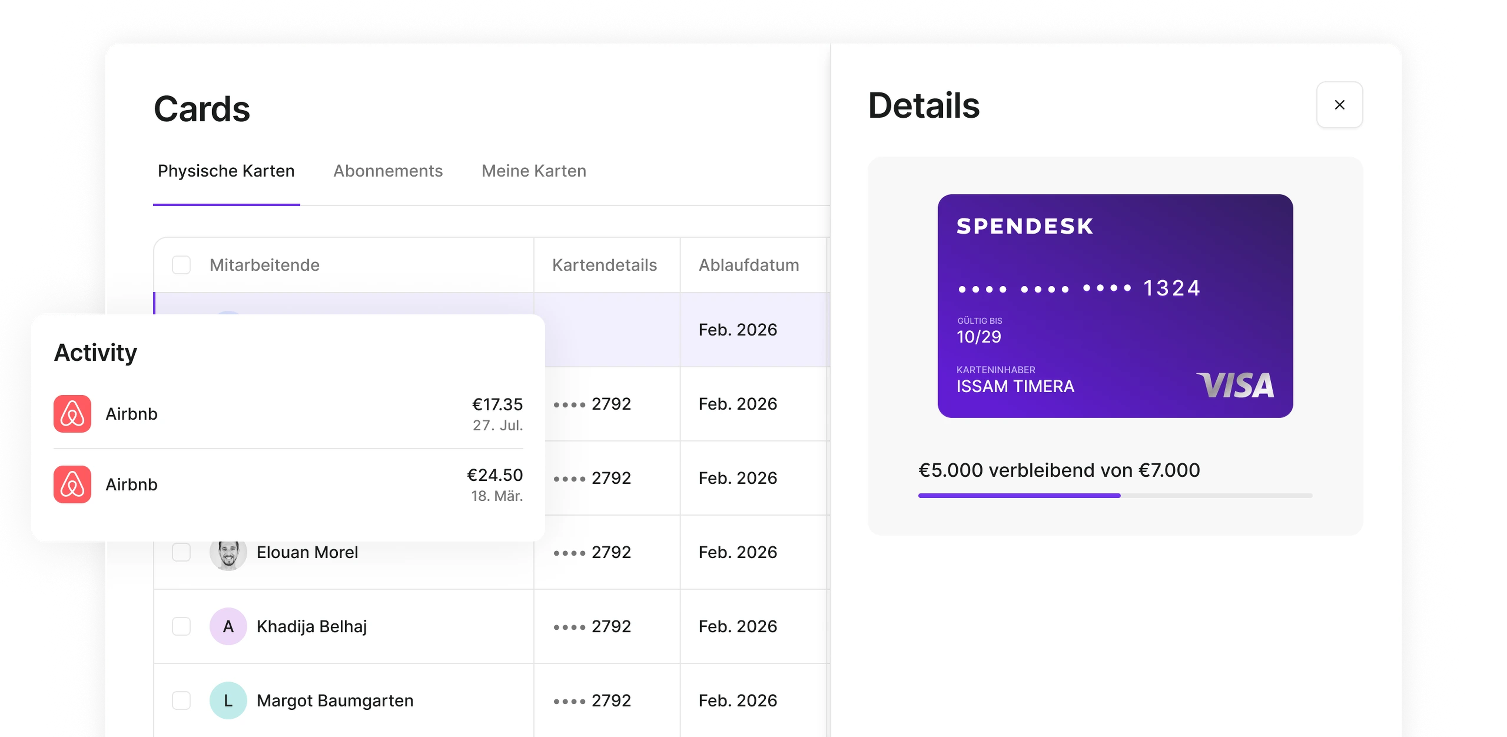Click Feb. 2026 in Khadija Belhaj's row
This screenshot has width=1507, height=737.
[738, 626]
